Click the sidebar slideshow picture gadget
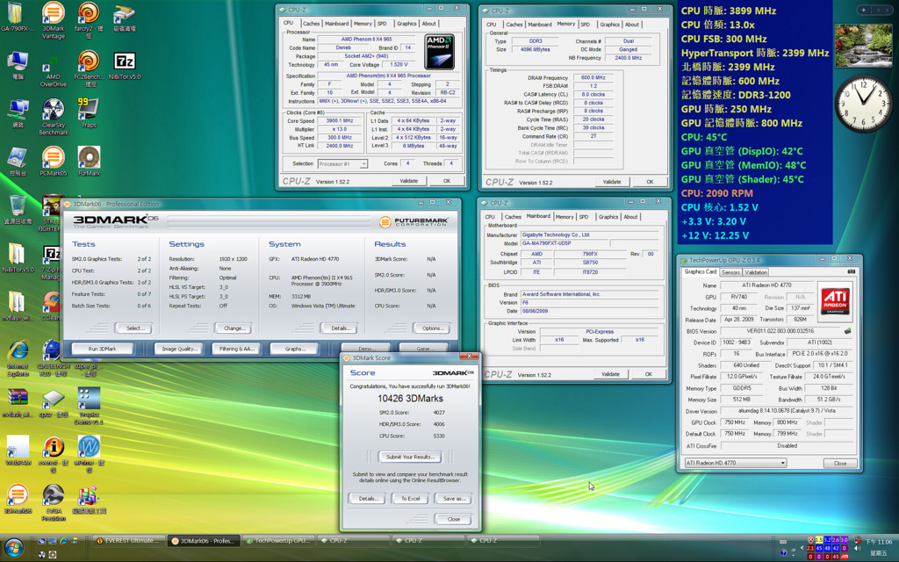 (864, 46)
